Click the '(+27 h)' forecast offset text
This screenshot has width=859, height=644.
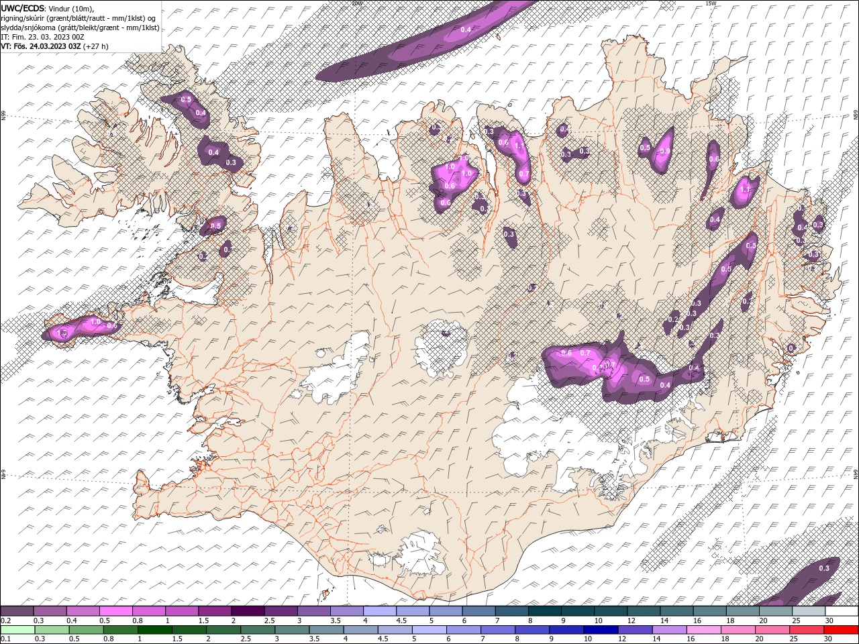pyautogui.click(x=96, y=46)
